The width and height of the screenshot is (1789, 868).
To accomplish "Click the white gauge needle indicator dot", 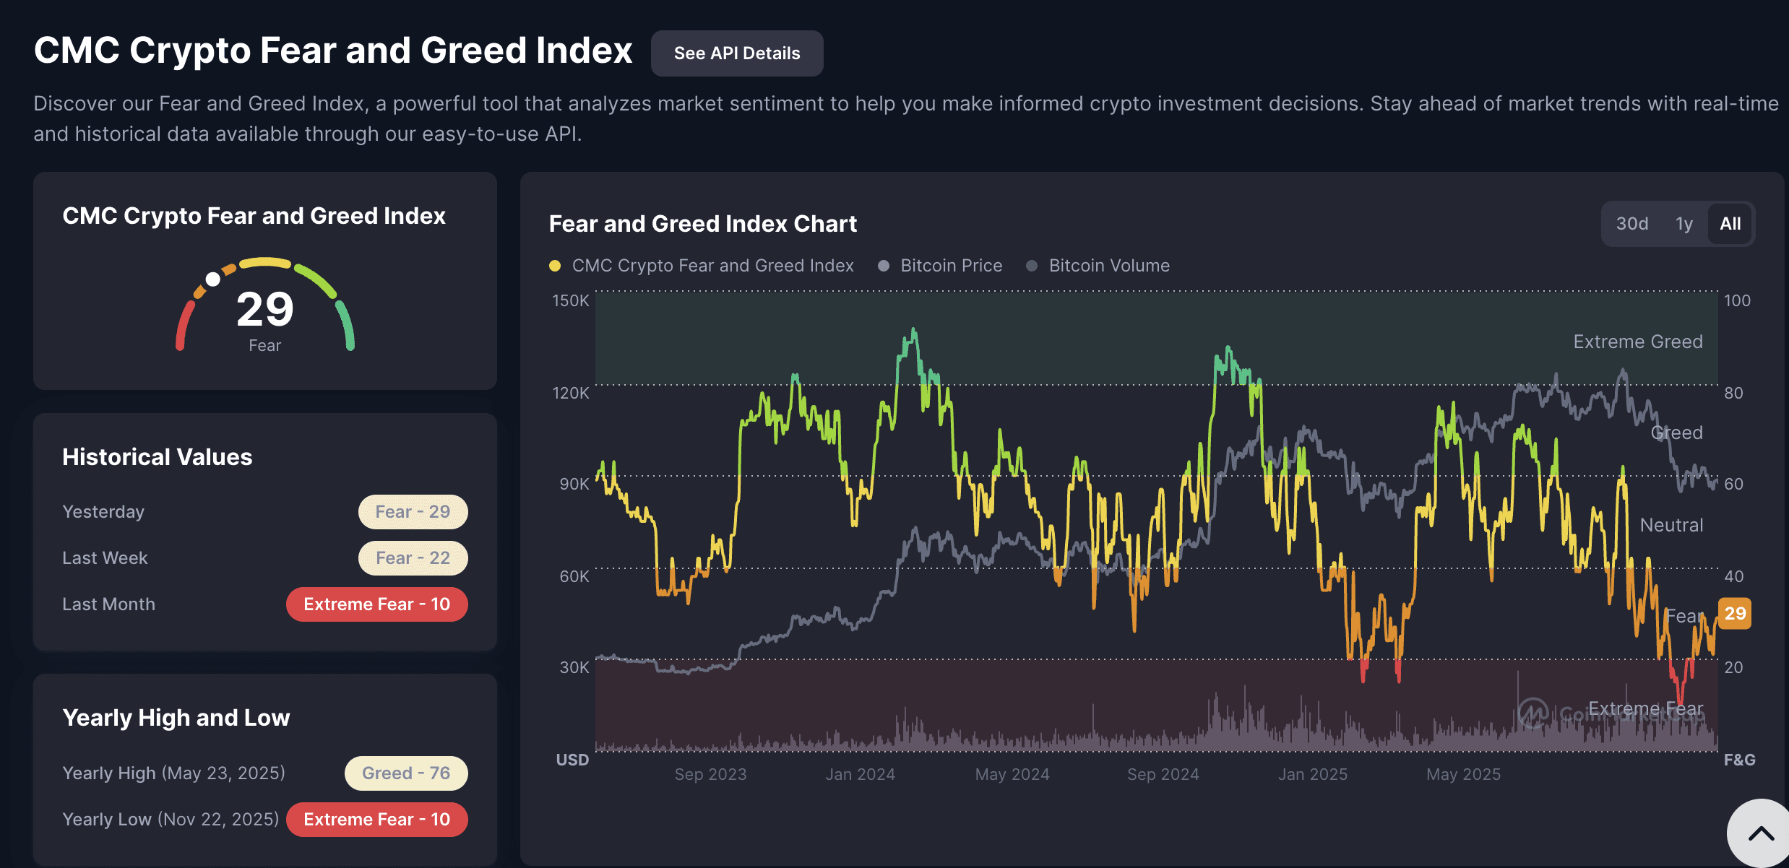I will (212, 279).
